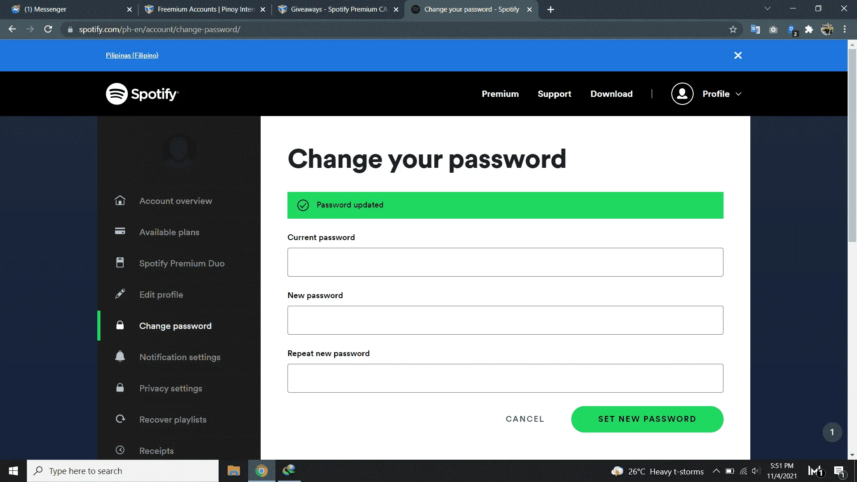Open a new browser tab

coord(550,9)
